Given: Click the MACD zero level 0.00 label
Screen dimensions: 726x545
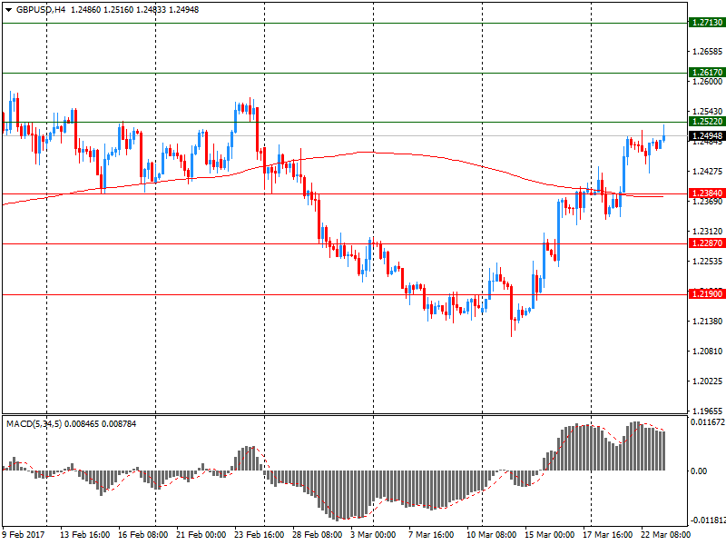Looking at the screenshot, I should point(699,471).
